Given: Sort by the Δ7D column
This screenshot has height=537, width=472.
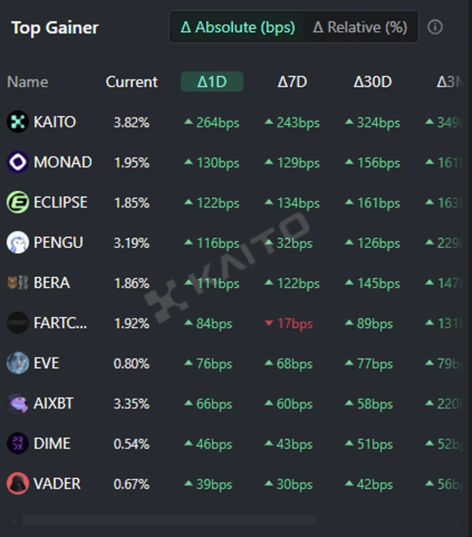Looking at the screenshot, I should (292, 82).
